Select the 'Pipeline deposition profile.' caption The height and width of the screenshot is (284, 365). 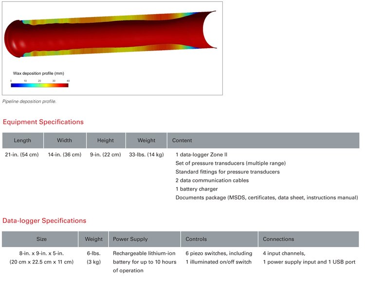[29, 102]
